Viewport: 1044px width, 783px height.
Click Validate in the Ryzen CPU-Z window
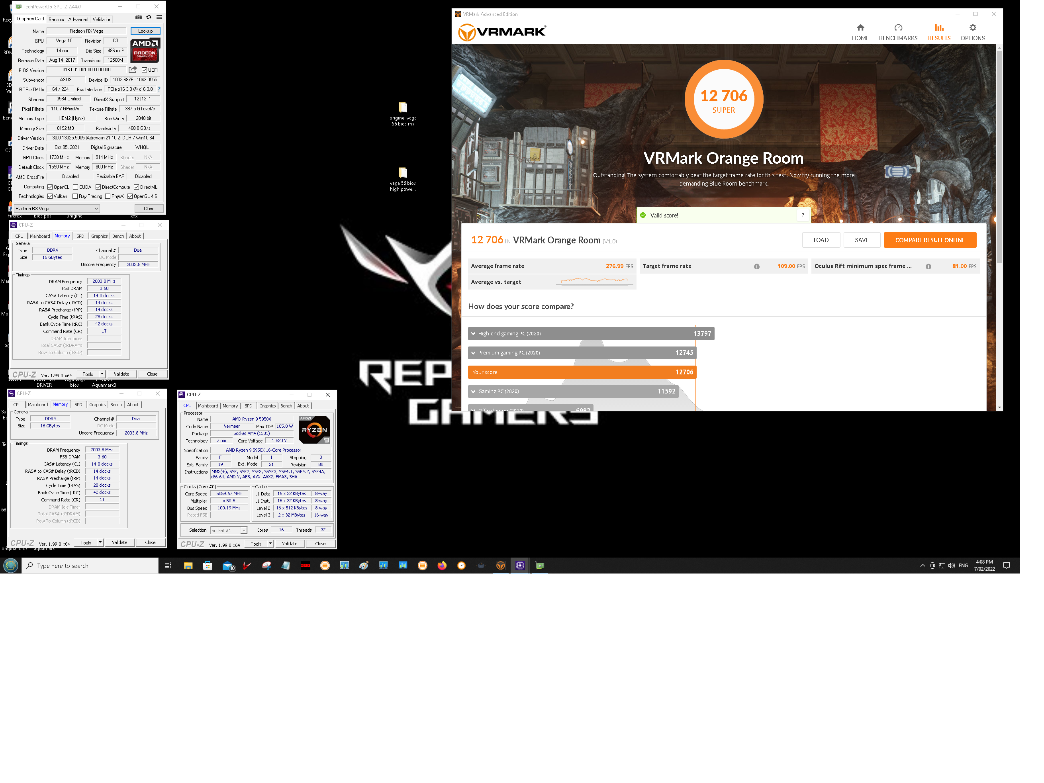290,544
